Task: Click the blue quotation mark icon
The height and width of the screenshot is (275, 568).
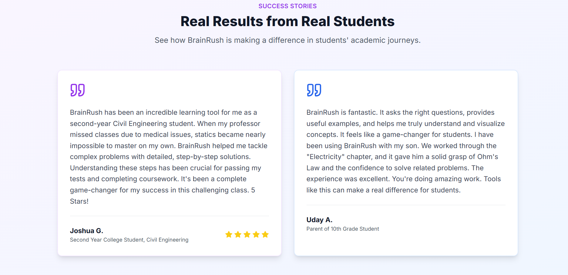Action: 314,90
